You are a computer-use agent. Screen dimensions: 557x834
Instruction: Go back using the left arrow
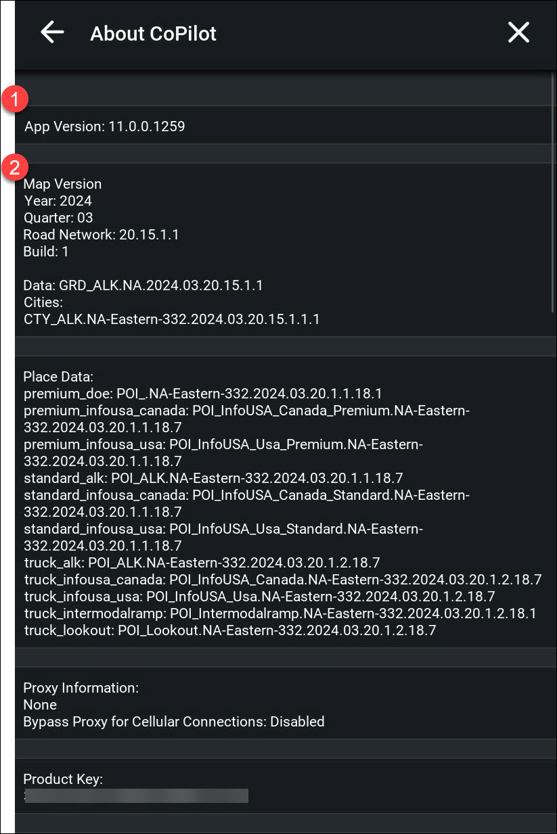point(52,32)
